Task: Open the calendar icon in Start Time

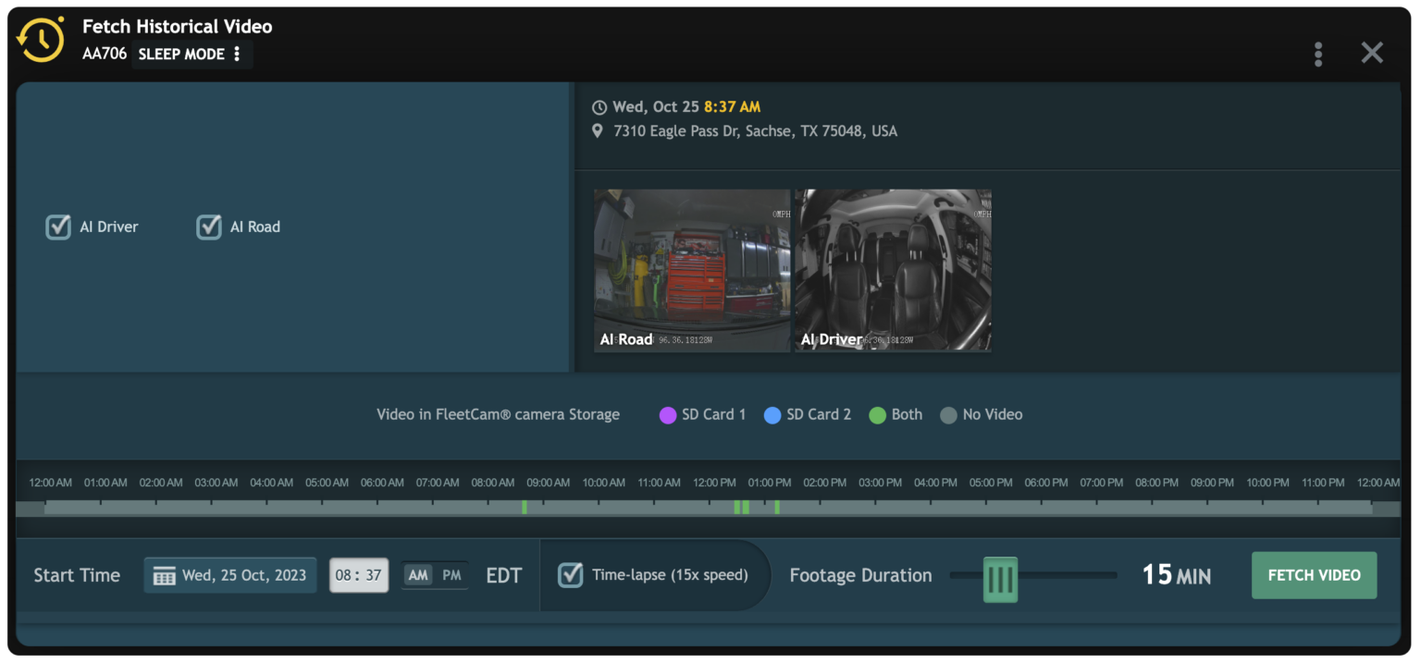Action: coord(164,574)
